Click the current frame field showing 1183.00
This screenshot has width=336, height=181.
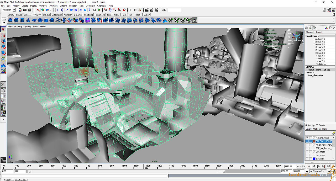tap(290, 166)
